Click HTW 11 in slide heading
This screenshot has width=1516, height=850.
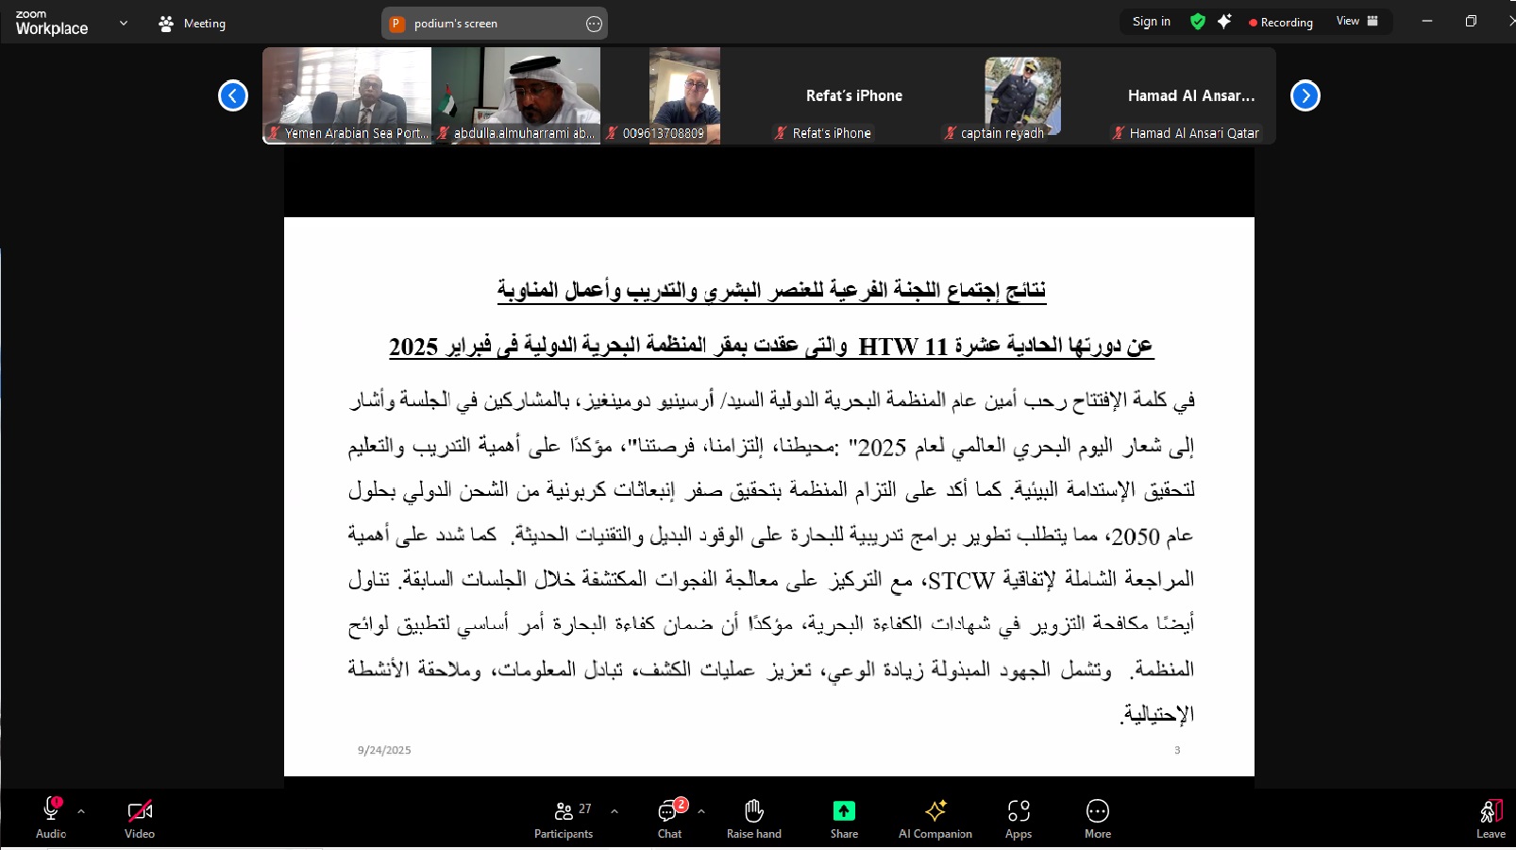click(903, 347)
